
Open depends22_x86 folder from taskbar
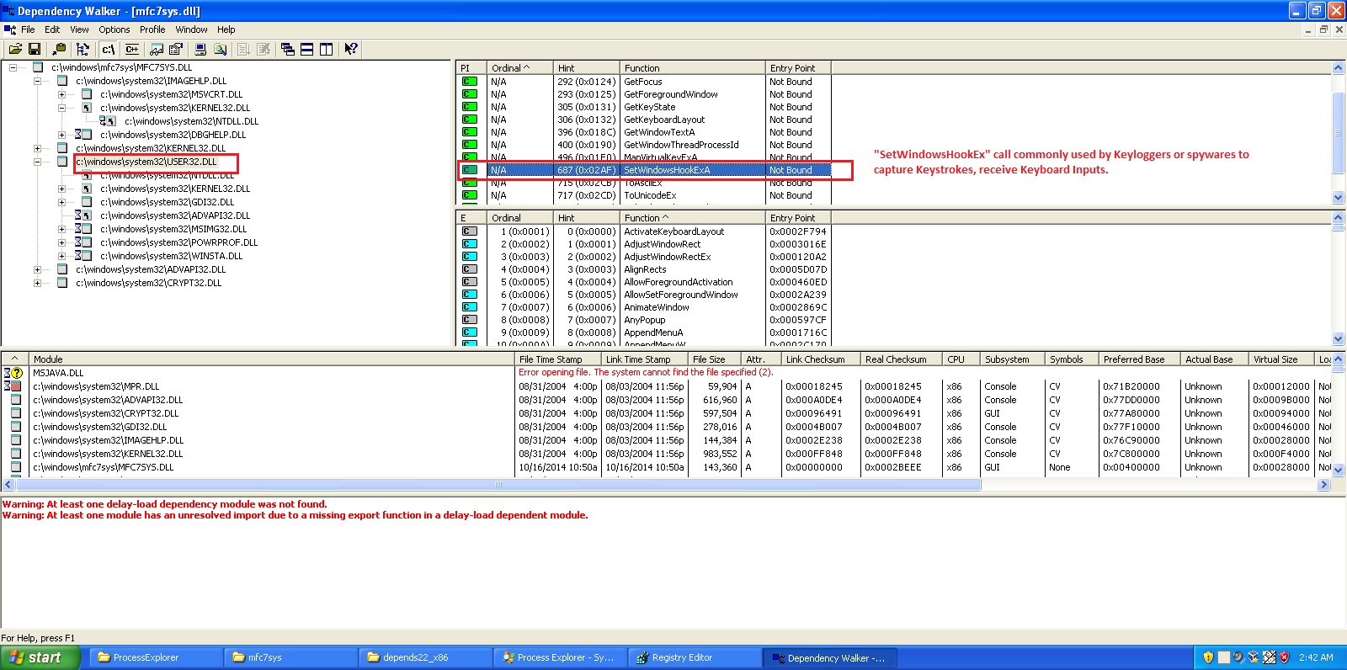(x=424, y=657)
